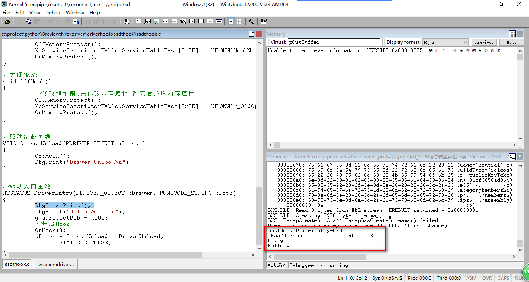Enable Source mode on toolbar icon
Screen dimensions: 529x282
coord(230,21)
